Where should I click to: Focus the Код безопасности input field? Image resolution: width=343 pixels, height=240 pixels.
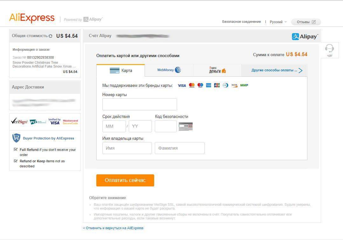tap(166, 126)
